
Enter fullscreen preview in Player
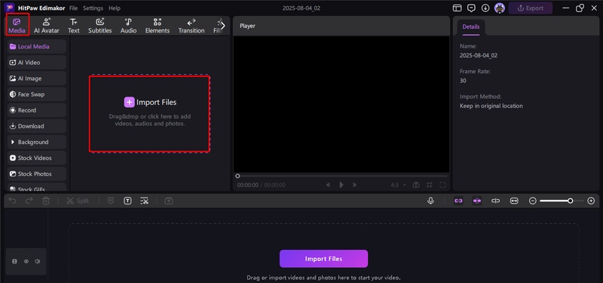[442, 185]
